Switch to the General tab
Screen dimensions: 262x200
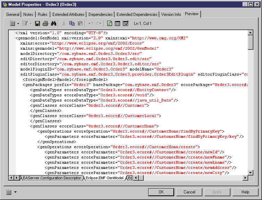click(13, 15)
